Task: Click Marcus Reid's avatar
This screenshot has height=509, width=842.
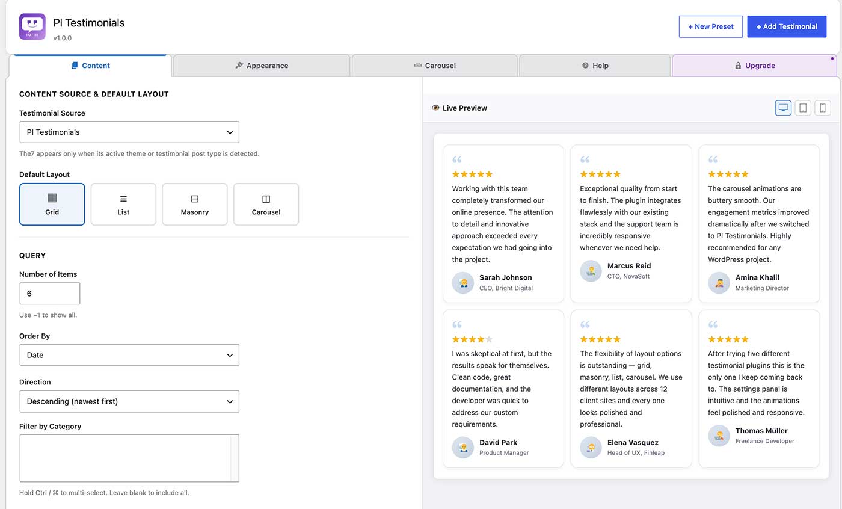Action: coord(591,271)
